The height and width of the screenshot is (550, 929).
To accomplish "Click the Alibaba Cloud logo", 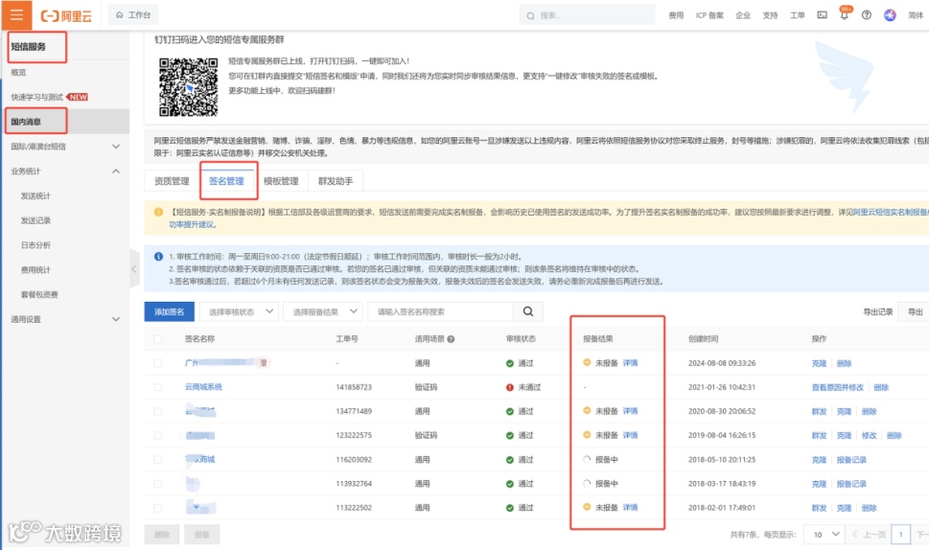I will coord(66,16).
